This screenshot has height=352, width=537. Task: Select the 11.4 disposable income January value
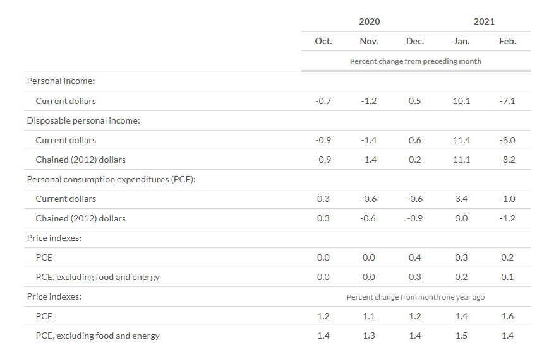click(461, 140)
